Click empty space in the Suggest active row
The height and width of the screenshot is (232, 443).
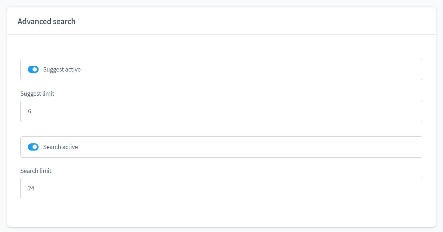point(250,69)
